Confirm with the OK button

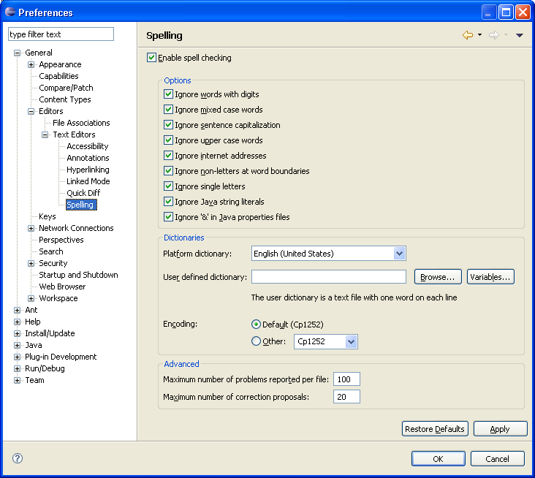click(438, 458)
